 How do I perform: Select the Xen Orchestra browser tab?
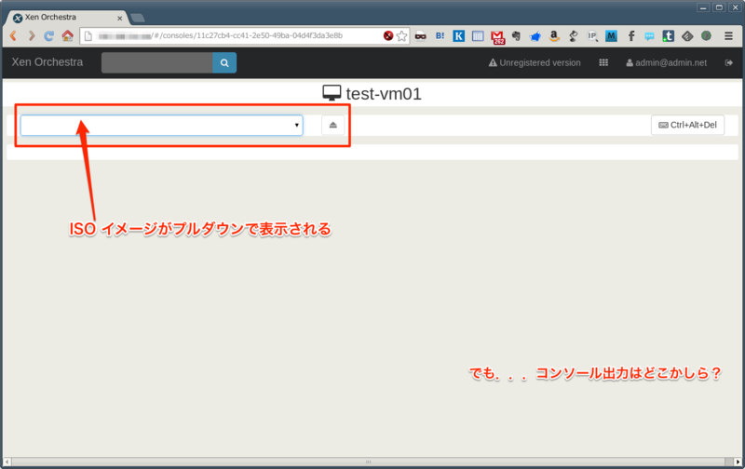(x=66, y=18)
